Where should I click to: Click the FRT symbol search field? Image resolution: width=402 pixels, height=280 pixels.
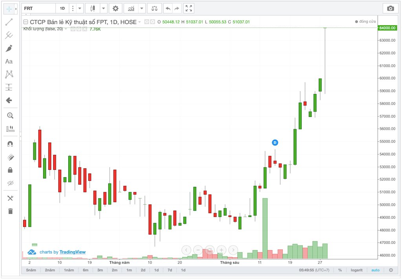38,8
